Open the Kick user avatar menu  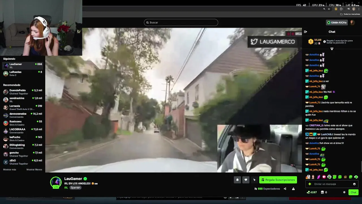352,22
